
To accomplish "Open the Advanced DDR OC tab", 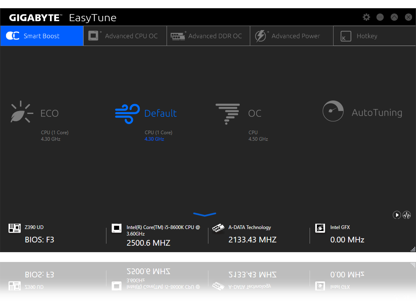I will coord(208,36).
